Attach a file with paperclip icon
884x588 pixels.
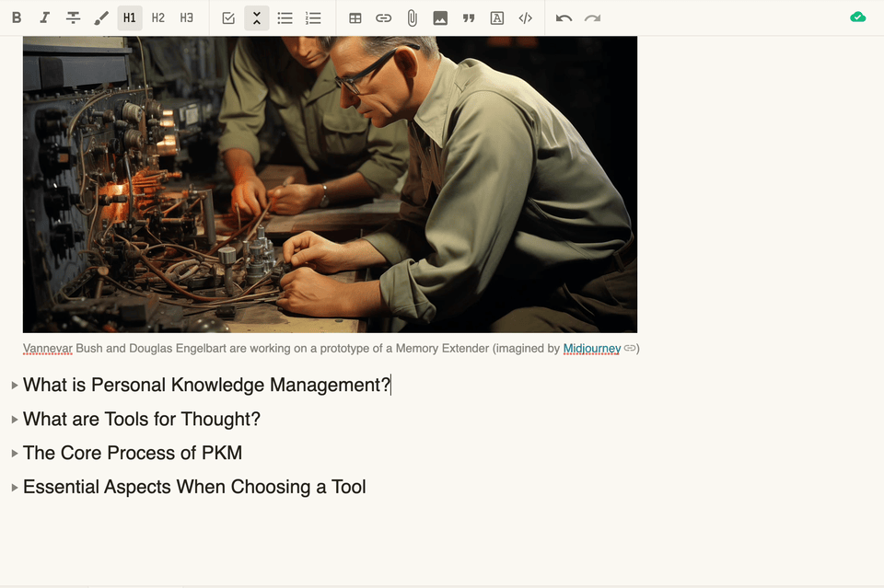click(413, 18)
